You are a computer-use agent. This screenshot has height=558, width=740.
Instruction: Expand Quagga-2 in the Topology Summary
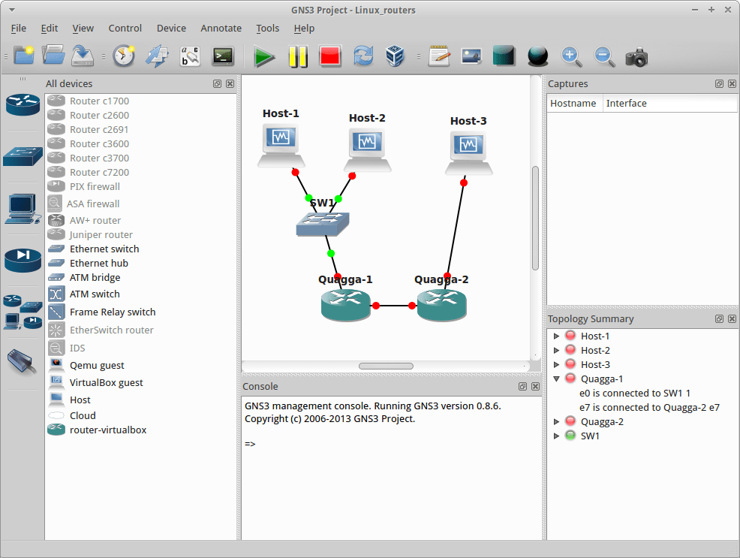point(556,421)
